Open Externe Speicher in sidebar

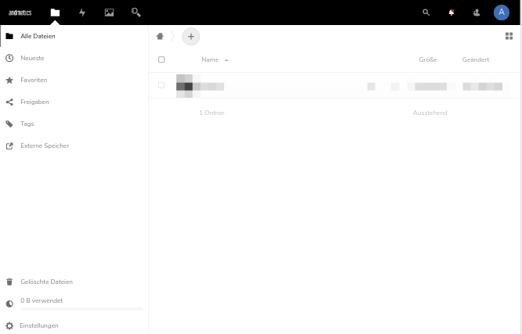click(74, 145)
